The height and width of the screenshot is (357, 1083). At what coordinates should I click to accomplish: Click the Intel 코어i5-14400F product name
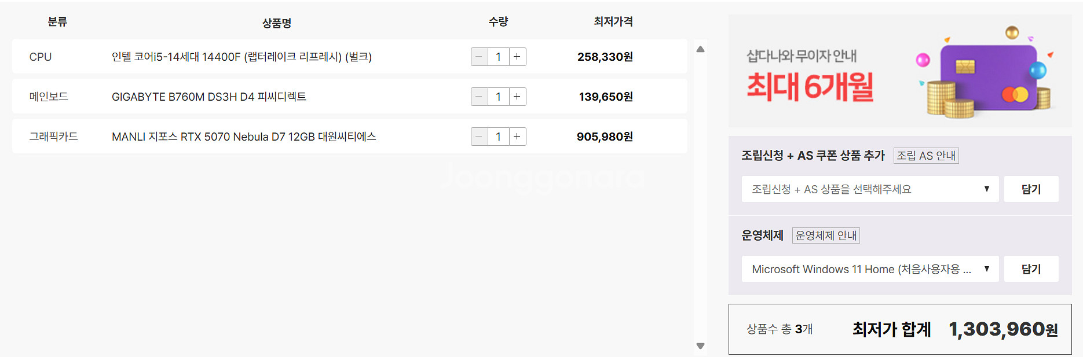click(x=242, y=57)
